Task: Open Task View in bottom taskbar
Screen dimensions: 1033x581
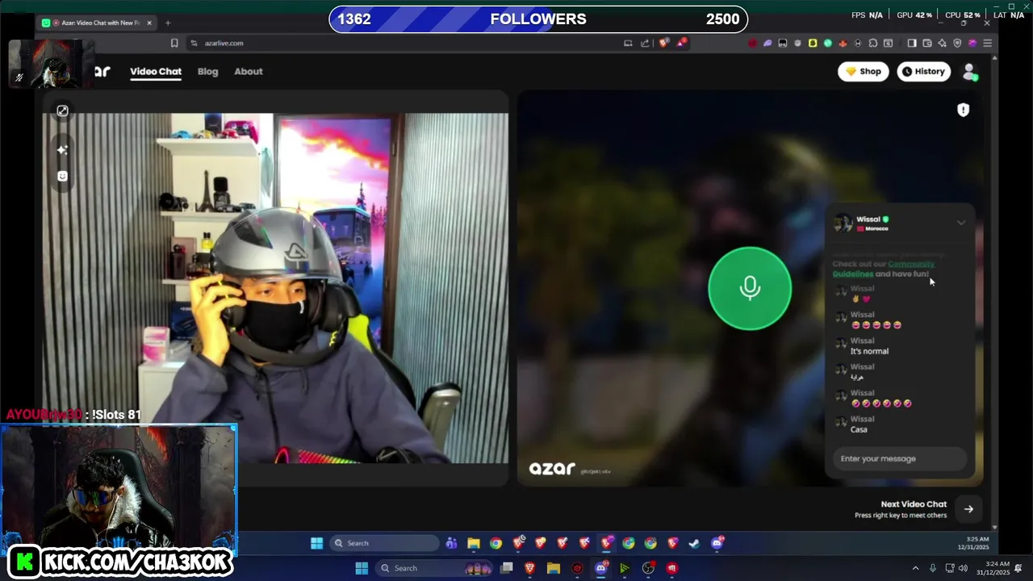Action: click(x=507, y=568)
